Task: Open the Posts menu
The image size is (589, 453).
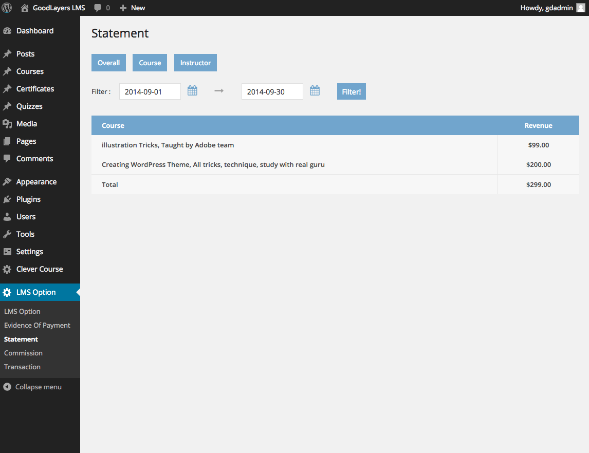Action: tap(40, 54)
